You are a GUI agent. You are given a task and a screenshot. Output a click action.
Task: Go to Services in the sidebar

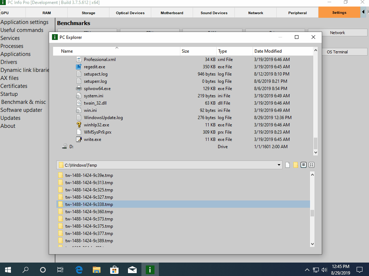tap(10, 38)
